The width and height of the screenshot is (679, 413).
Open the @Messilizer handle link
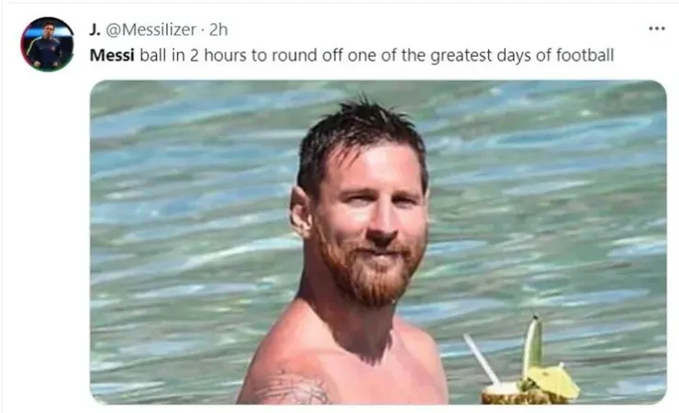[x=150, y=29]
